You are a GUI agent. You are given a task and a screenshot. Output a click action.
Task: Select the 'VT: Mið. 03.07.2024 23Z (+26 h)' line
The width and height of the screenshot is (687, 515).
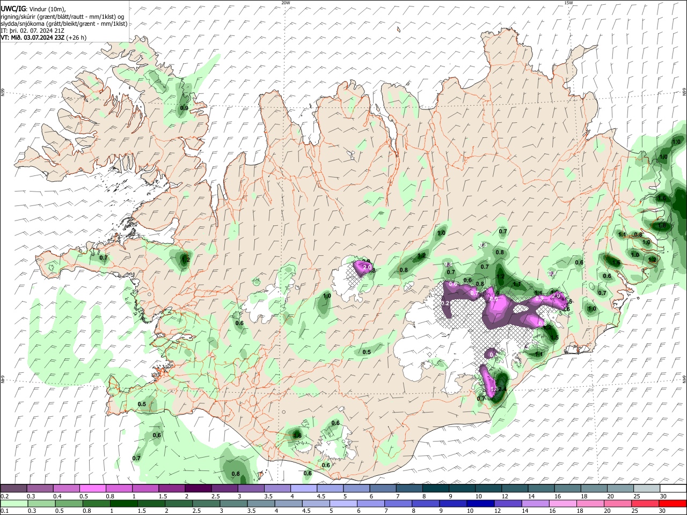pyautogui.click(x=43, y=38)
